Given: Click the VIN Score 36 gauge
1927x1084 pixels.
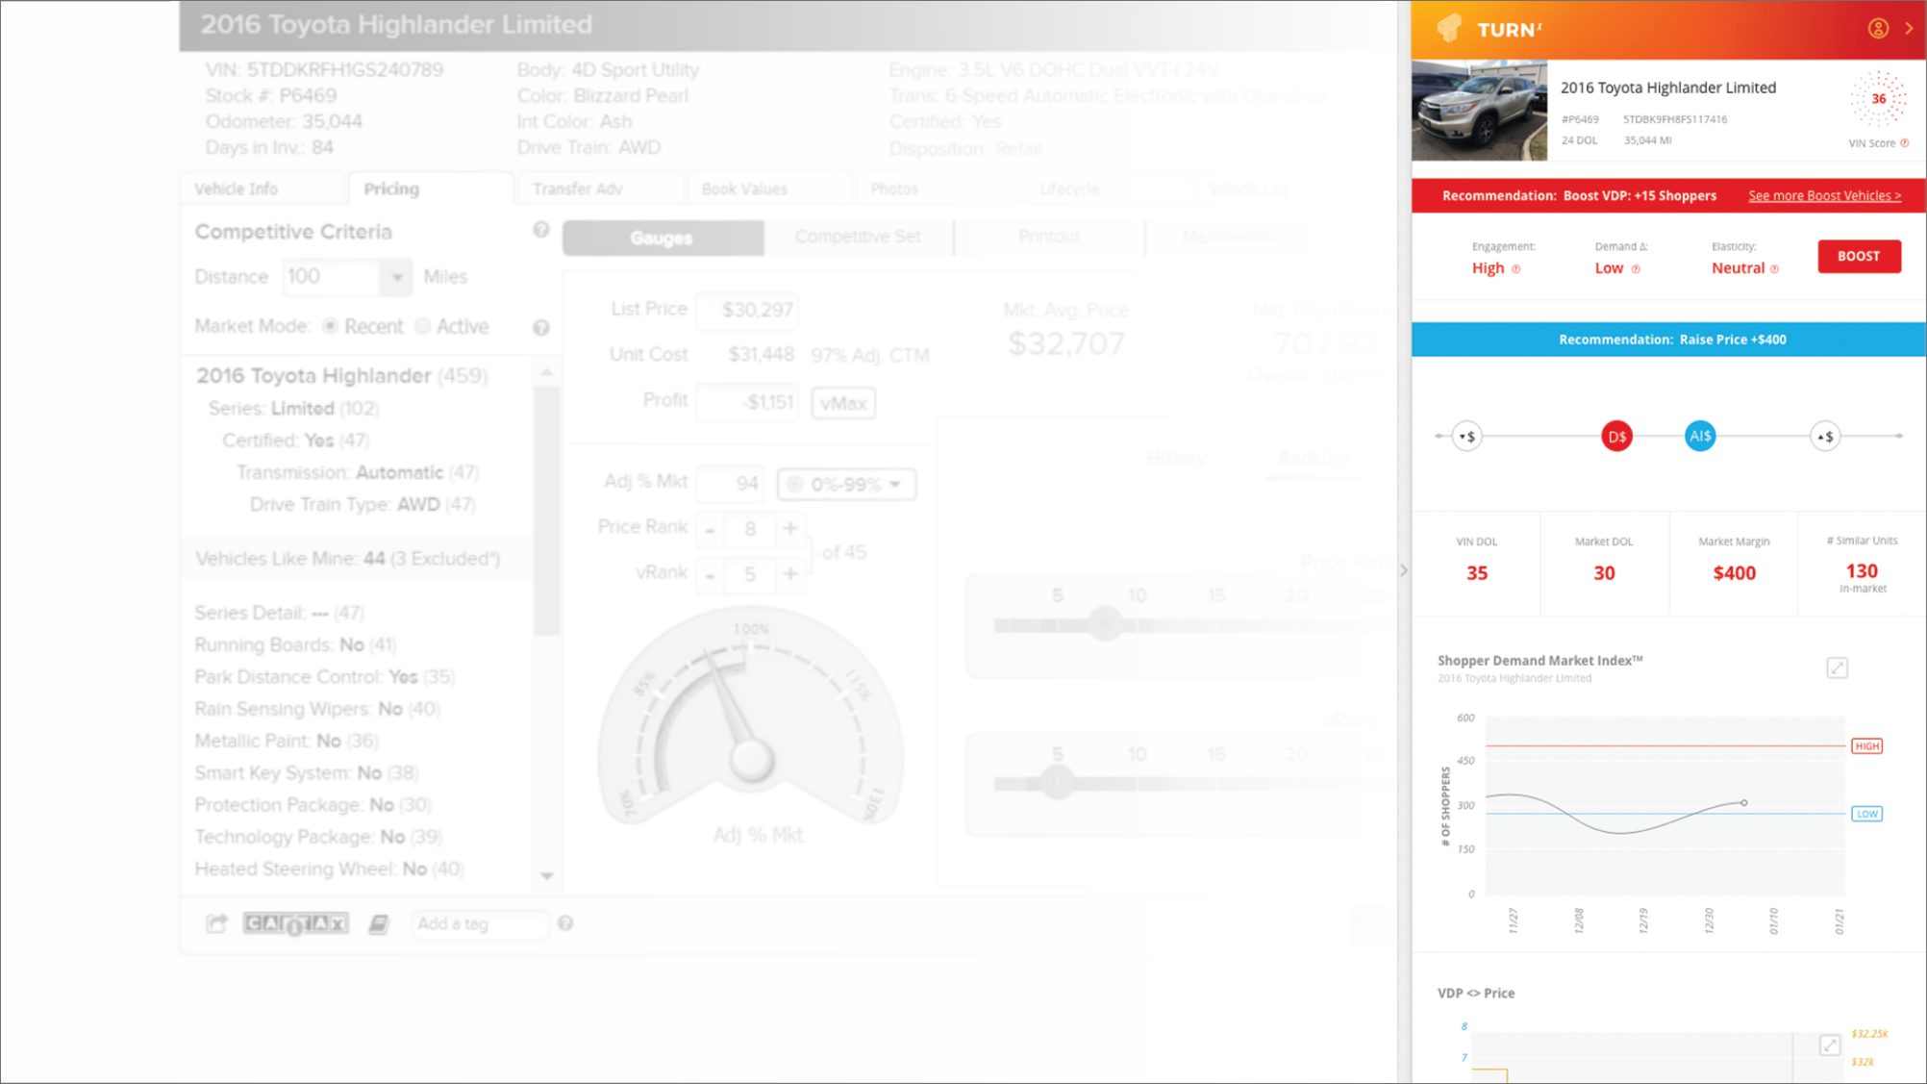Looking at the screenshot, I should (x=1878, y=98).
